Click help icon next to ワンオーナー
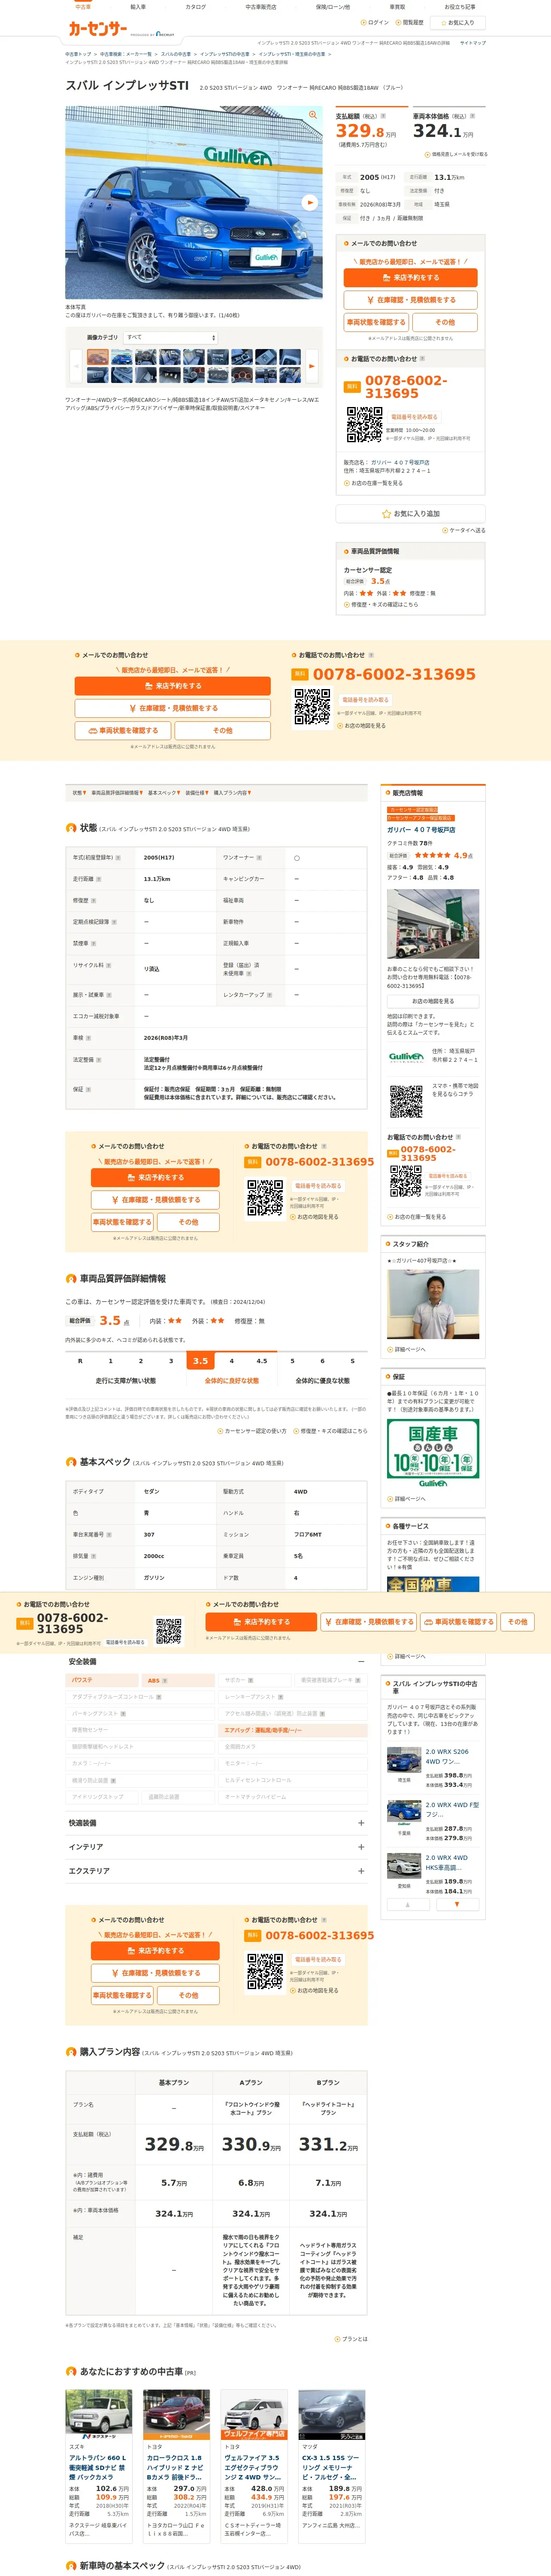This screenshot has height=2576, width=551. (259, 857)
